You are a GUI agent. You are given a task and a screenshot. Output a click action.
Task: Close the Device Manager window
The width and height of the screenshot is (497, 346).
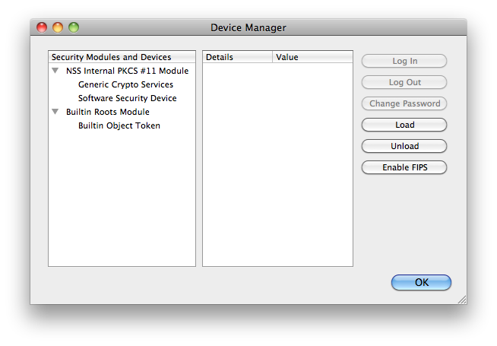coord(42,27)
